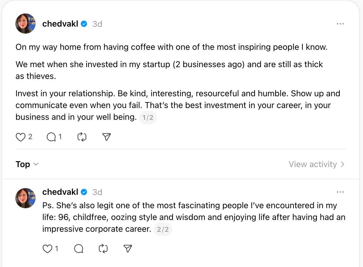Image resolution: width=363 pixels, height=267 pixels.
Task: Like the main post with the heart icon
Action: [20, 137]
